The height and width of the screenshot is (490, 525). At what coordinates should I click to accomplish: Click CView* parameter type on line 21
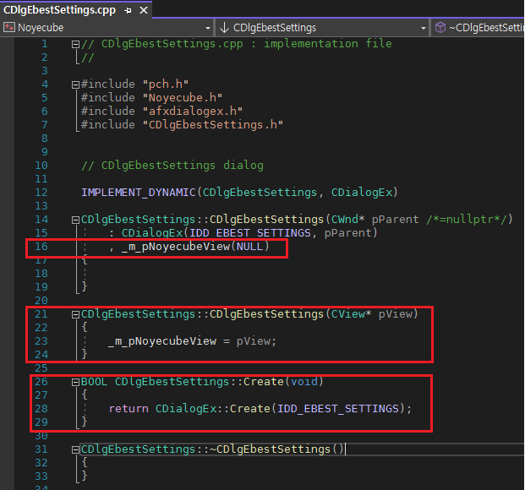351,314
